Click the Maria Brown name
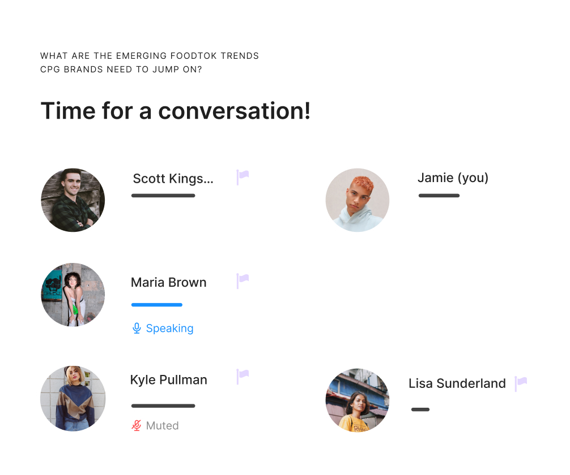The image size is (570, 475). (169, 282)
